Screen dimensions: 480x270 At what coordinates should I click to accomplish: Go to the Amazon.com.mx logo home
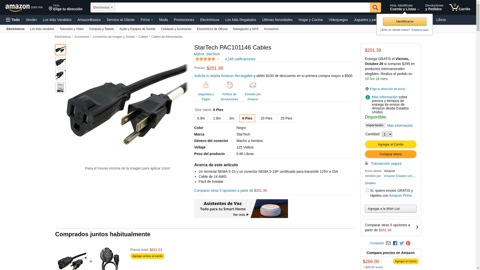coord(24,8)
